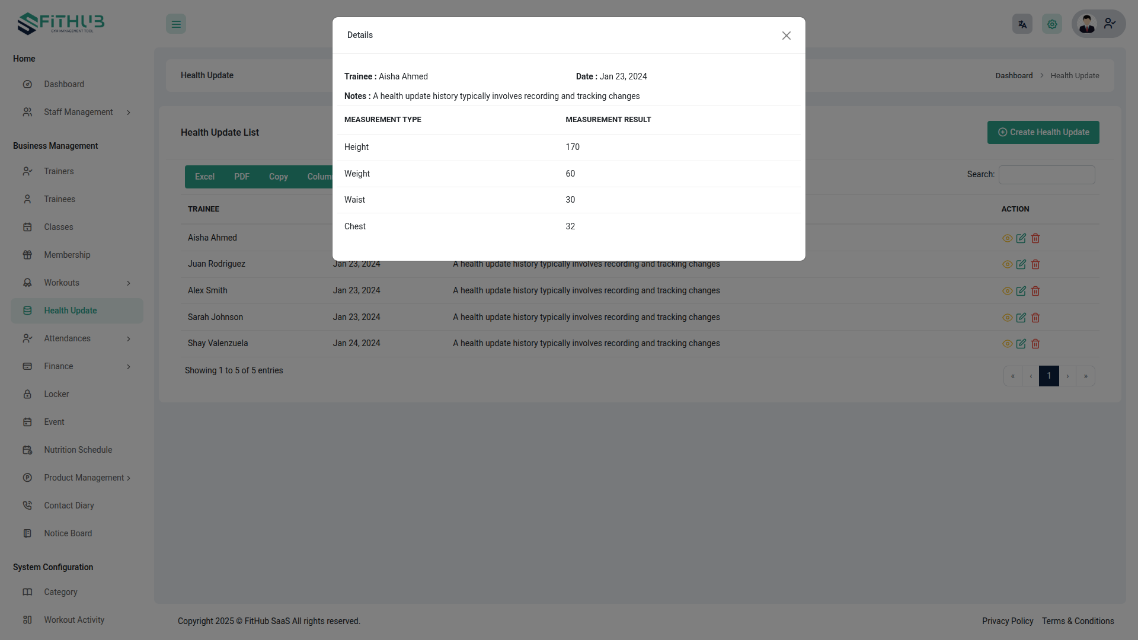Image resolution: width=1138 pixels, height=640 pixels.
Task: Go to the Trainees sidebar page
Action: [59, 199]
